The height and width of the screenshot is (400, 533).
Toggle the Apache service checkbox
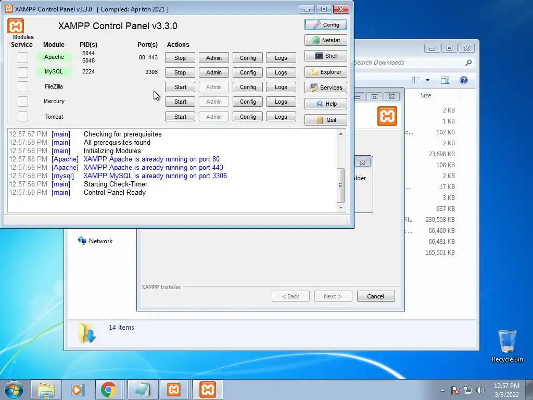click(x=23, y=57)
